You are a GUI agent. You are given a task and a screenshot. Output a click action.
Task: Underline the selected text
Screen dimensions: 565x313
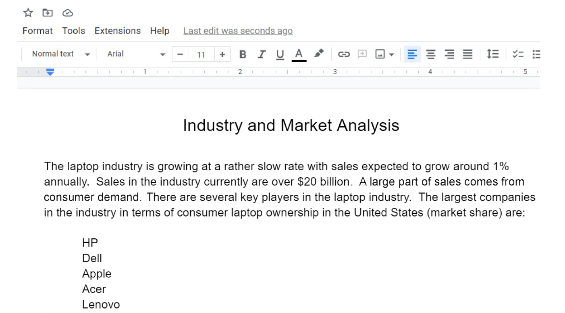[x=280, y=54]
